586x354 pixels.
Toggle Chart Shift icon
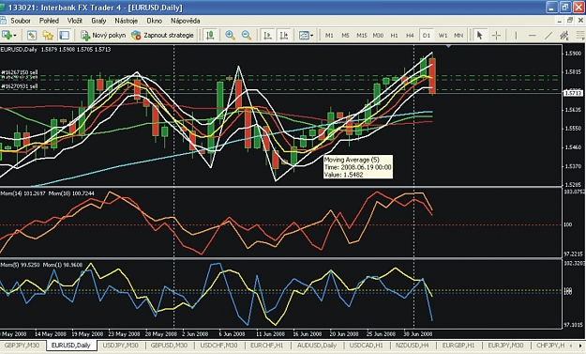click(284, 35)
